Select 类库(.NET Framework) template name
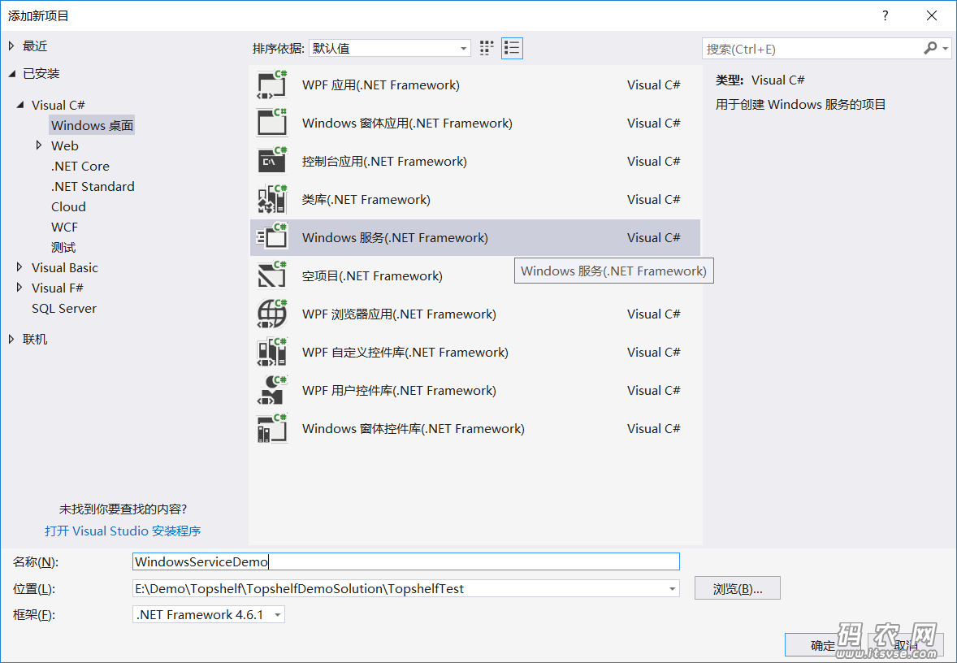957x663 pixels. 366,199
